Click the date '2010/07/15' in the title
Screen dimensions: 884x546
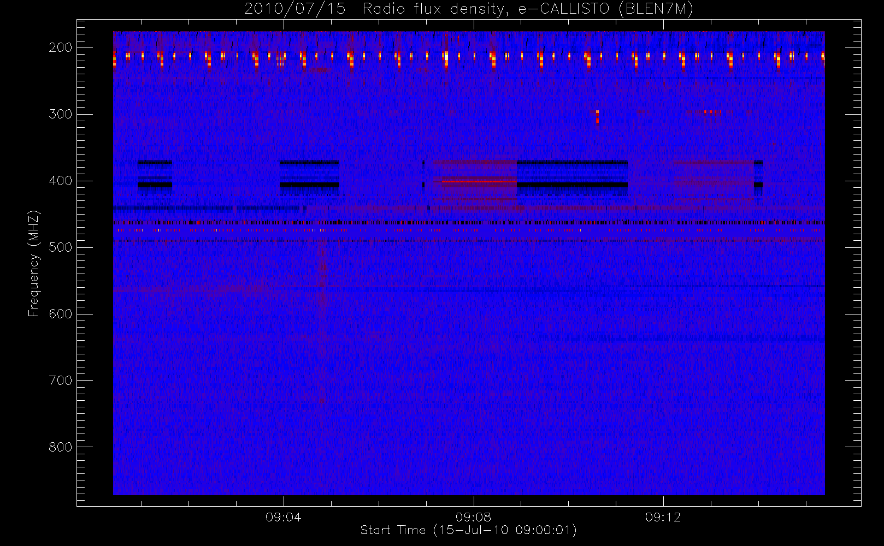295,9
